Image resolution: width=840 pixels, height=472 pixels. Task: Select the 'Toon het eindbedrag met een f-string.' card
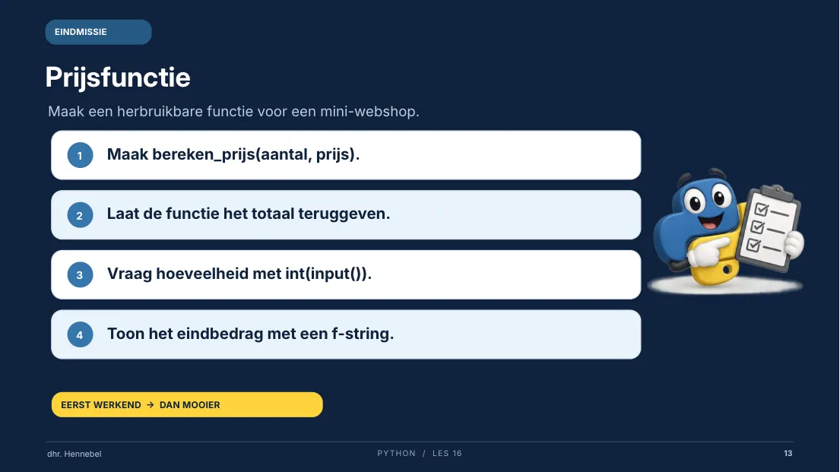click(346, 334)
